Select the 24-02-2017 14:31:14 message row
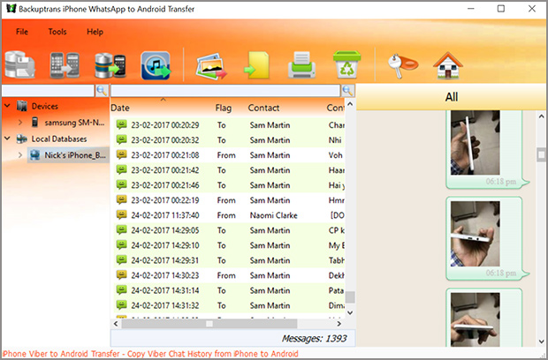The width and height of the screenshot is (548, 360). tap(228, 290)
